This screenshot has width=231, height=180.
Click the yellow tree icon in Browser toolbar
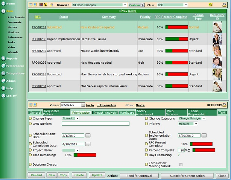point(46,5)
